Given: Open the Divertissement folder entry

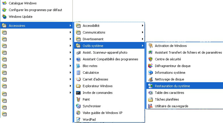Looking at the screenshot, I should click(x=109, y=39).
